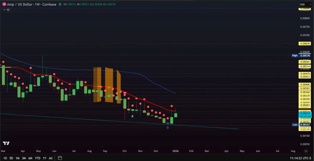Click the blue B buy marker

[x=168, y=128]
